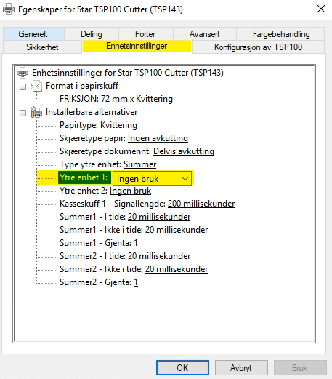Click the Format i papirskuff envelope icon
Screen dimensions: 332x379
pyautogui.click(x=36, y=86)
